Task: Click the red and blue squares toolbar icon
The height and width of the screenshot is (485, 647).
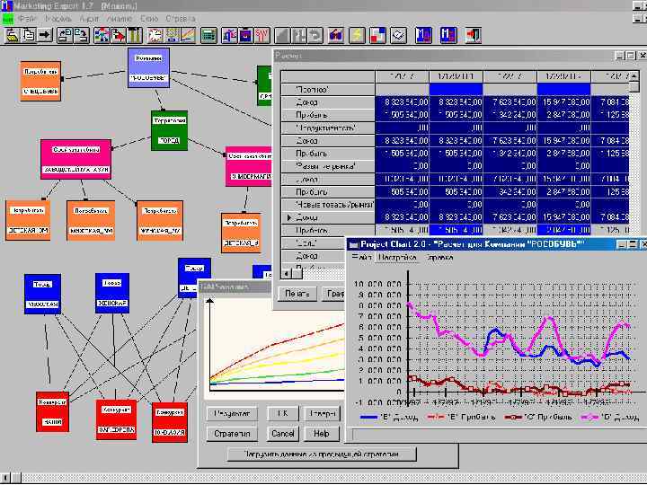Action: pos(377,35)
